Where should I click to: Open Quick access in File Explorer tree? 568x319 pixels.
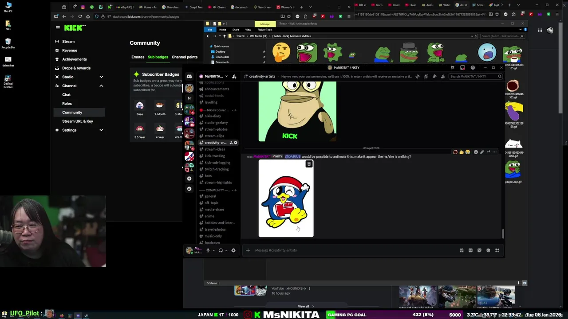click(x=221, y=46)
